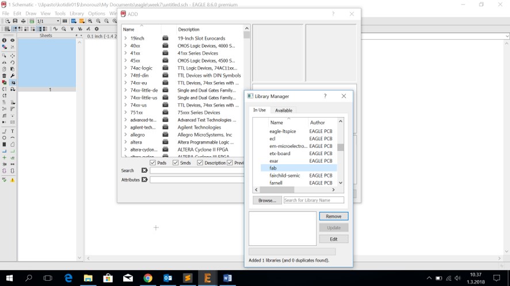Screen dimensions: 510x286
Task: Open the Errors warning triangle
Action: (x=12, y=180)
